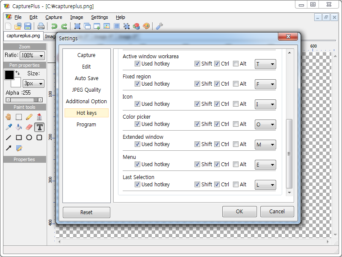
Task: Select the Rectangle shape tool
Action: pyautogui.click(x=19, y=137)
